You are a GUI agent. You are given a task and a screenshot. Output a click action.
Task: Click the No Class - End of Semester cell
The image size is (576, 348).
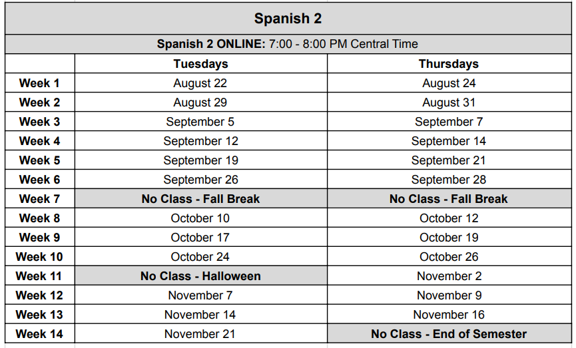point(449,333)
